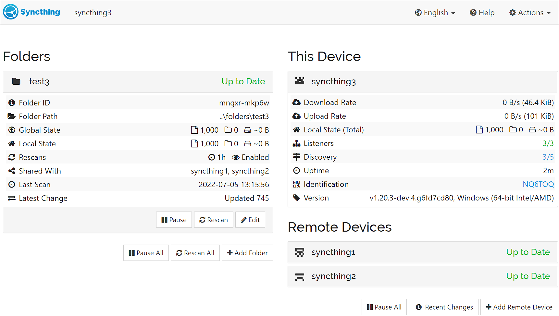Open the NQ6TOQ identification link
Image resolution: width=559 pixels, height=316 pixels.
[x=538, y=184]
